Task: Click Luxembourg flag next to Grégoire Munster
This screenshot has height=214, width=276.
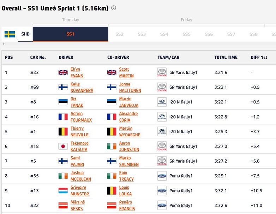Action: point(63,190)
